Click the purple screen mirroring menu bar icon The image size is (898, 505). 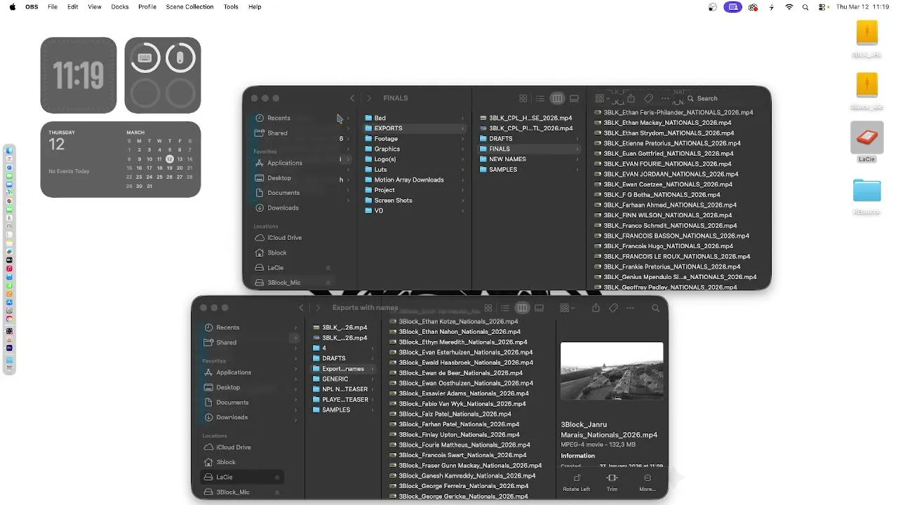pyautogui.click(x=732, y=7)
